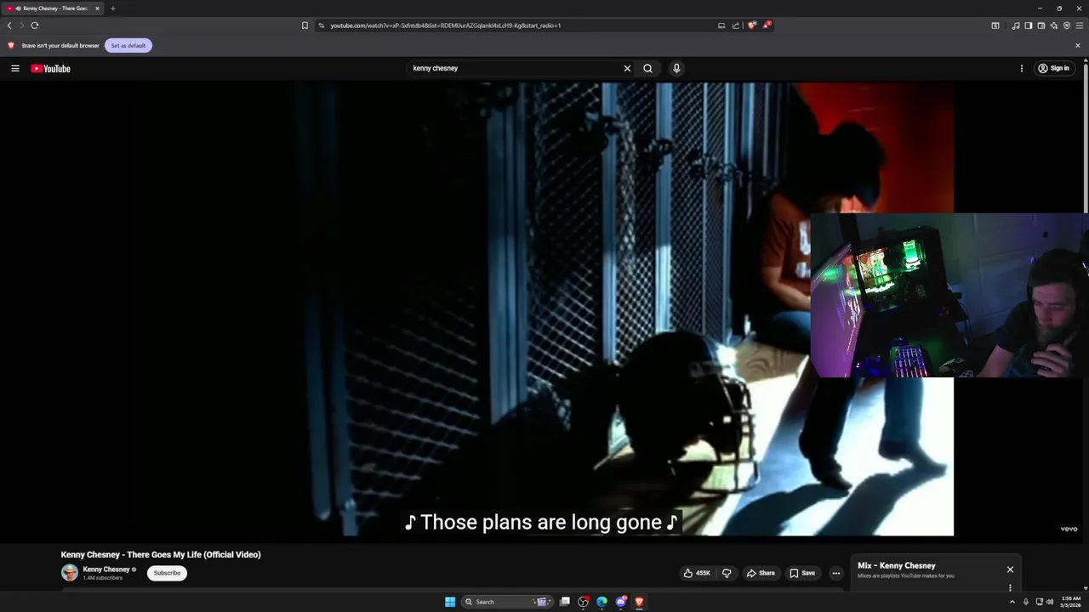Share the video
Image resolution: width=1089 pixels, height=612 pixels.
coord(761,573)
